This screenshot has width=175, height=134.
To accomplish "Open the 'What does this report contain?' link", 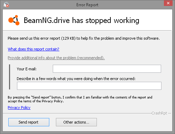I will point(34,49).
